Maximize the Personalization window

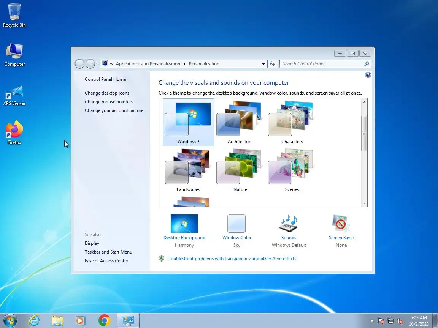pyautogui.click(x=352, y=54)
